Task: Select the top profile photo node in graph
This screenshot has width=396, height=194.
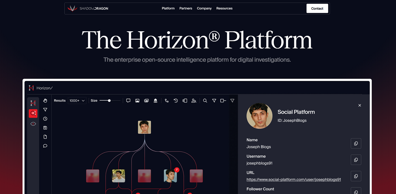Action: (145, 127)
